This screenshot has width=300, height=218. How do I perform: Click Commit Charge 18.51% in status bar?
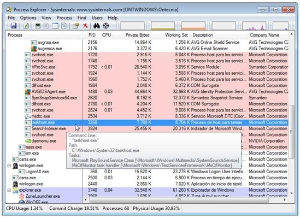(x=74, y=209)
